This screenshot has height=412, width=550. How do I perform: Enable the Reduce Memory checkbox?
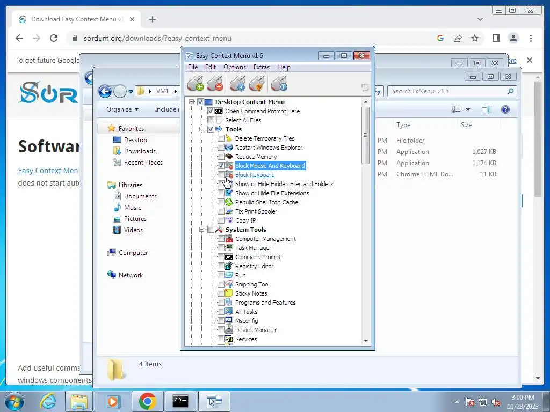(x=221, y=156)
